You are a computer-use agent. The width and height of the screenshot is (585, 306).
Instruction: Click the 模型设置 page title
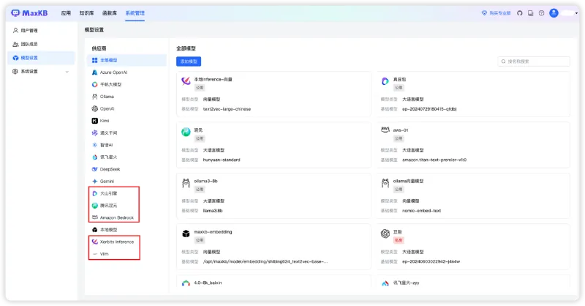click(x=94, y=30)
